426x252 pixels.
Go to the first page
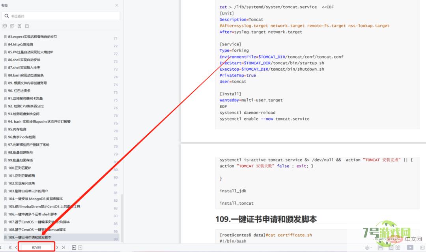click(10, 247)
